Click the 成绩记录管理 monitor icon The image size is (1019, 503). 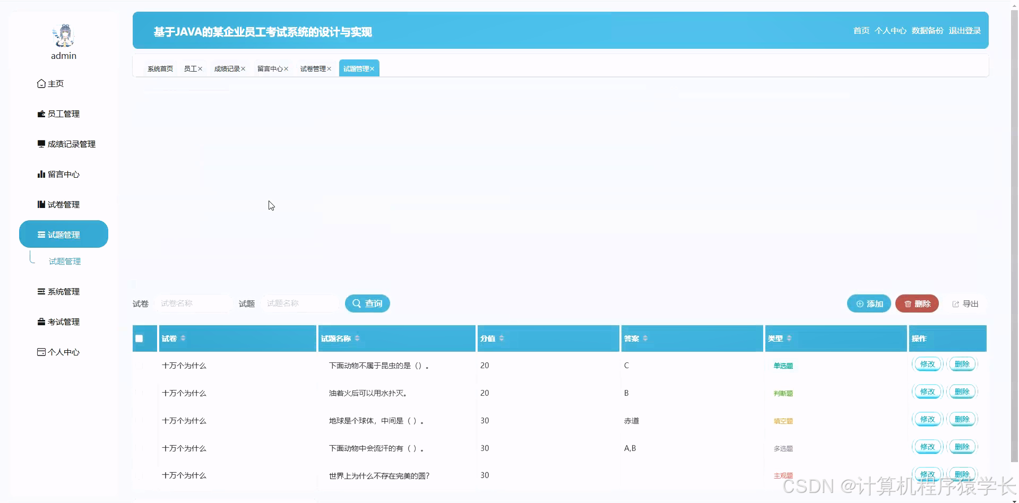coord(41,144)
